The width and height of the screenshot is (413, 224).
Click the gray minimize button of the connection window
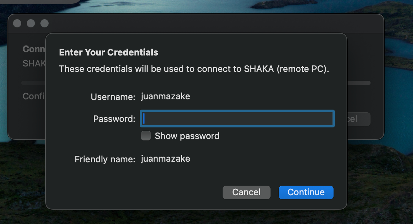point(31,23)
